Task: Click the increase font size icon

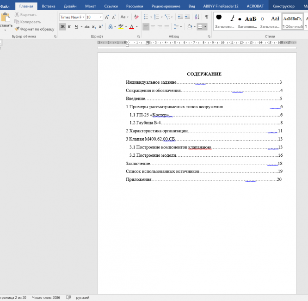Action: pos(107,17)
